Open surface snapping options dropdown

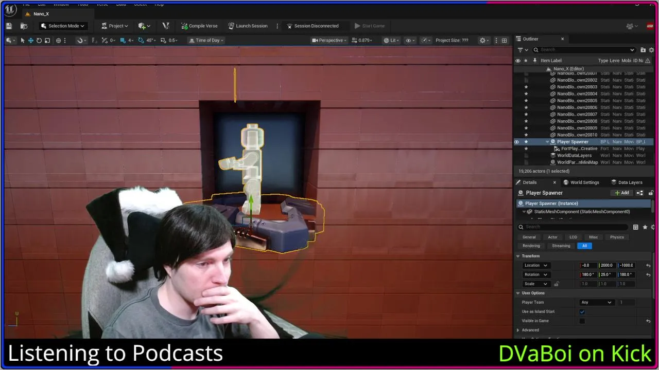tap(81, 40)
